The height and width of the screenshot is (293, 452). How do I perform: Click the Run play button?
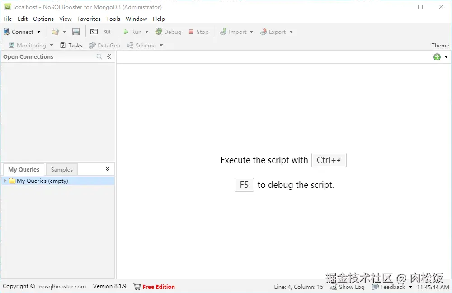tap(132, 32)
